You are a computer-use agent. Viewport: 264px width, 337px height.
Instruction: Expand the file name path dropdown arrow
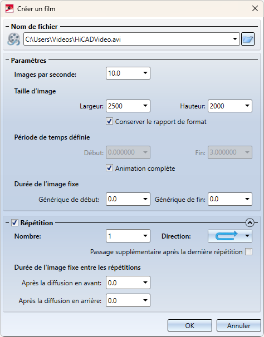click(x=235, y=39)
